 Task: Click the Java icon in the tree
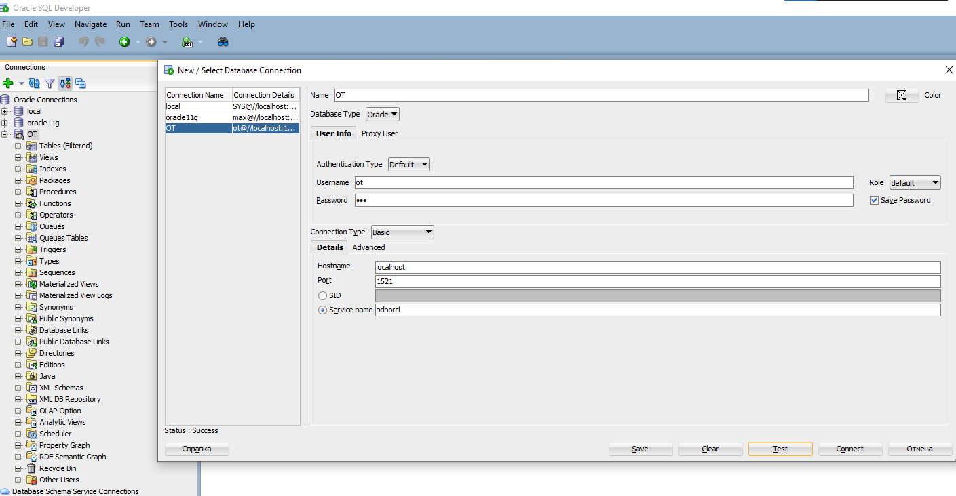click(33, 376)
